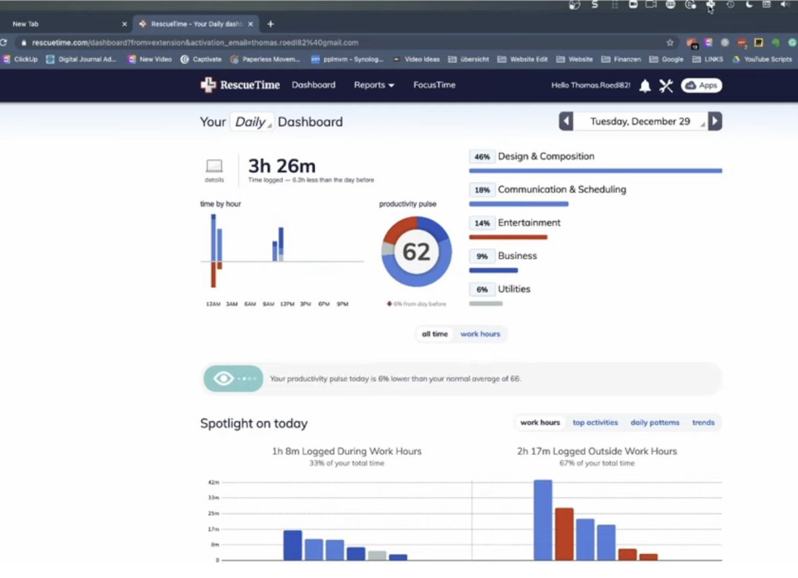798x578 pixels.
Task: Open FocusTime in navigation bar
Action: coord(434,85)
